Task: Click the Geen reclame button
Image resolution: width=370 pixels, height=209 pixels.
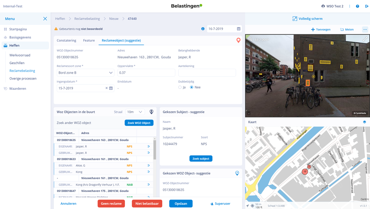Action: coord(111,204)
